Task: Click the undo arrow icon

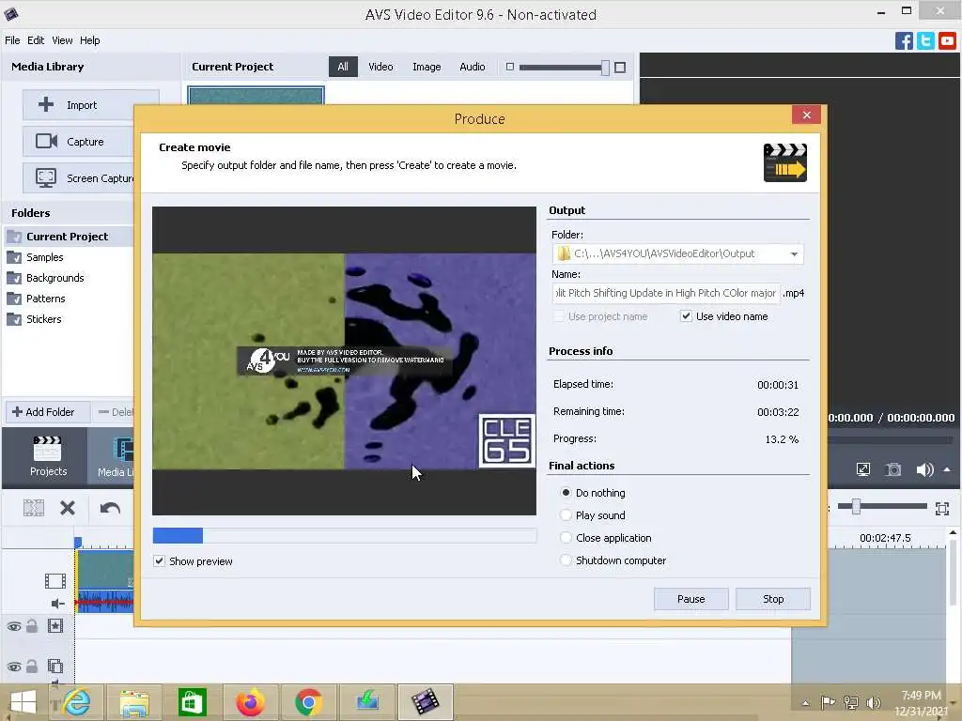Action: point(110,508)
